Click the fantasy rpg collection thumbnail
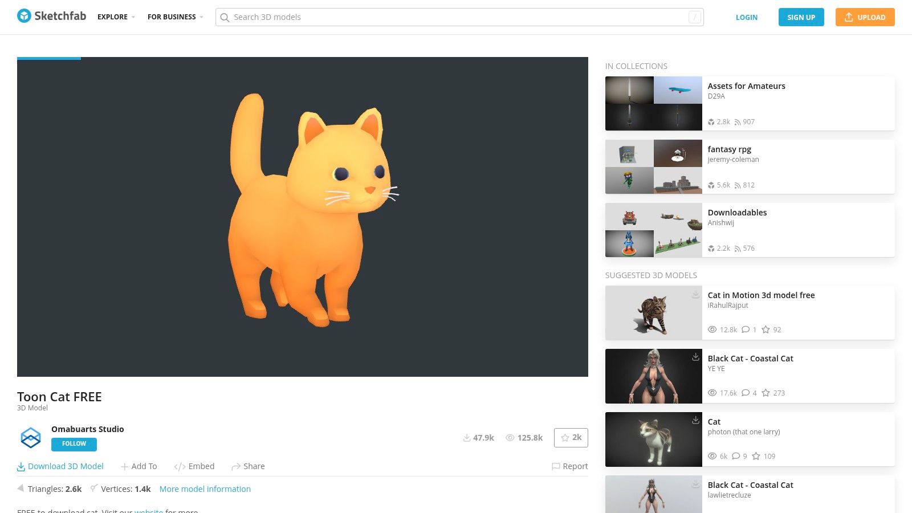 tap(654, 167)
